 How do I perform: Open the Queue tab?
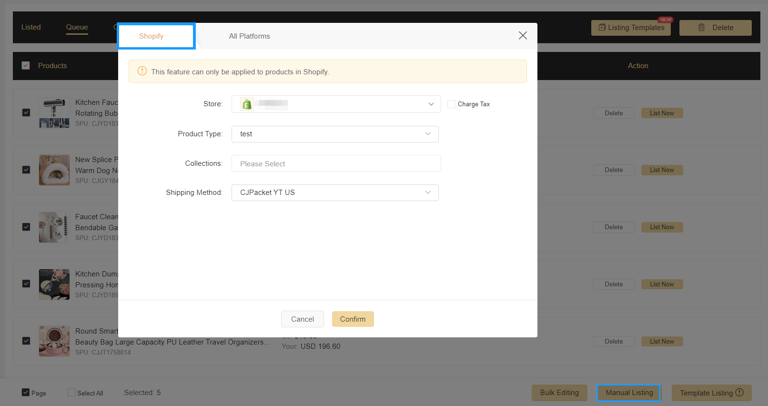coord(77,27)
